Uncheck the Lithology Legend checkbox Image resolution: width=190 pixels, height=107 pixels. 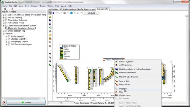(x=9, y=39)
